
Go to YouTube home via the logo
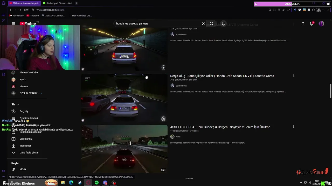point(28,24)
